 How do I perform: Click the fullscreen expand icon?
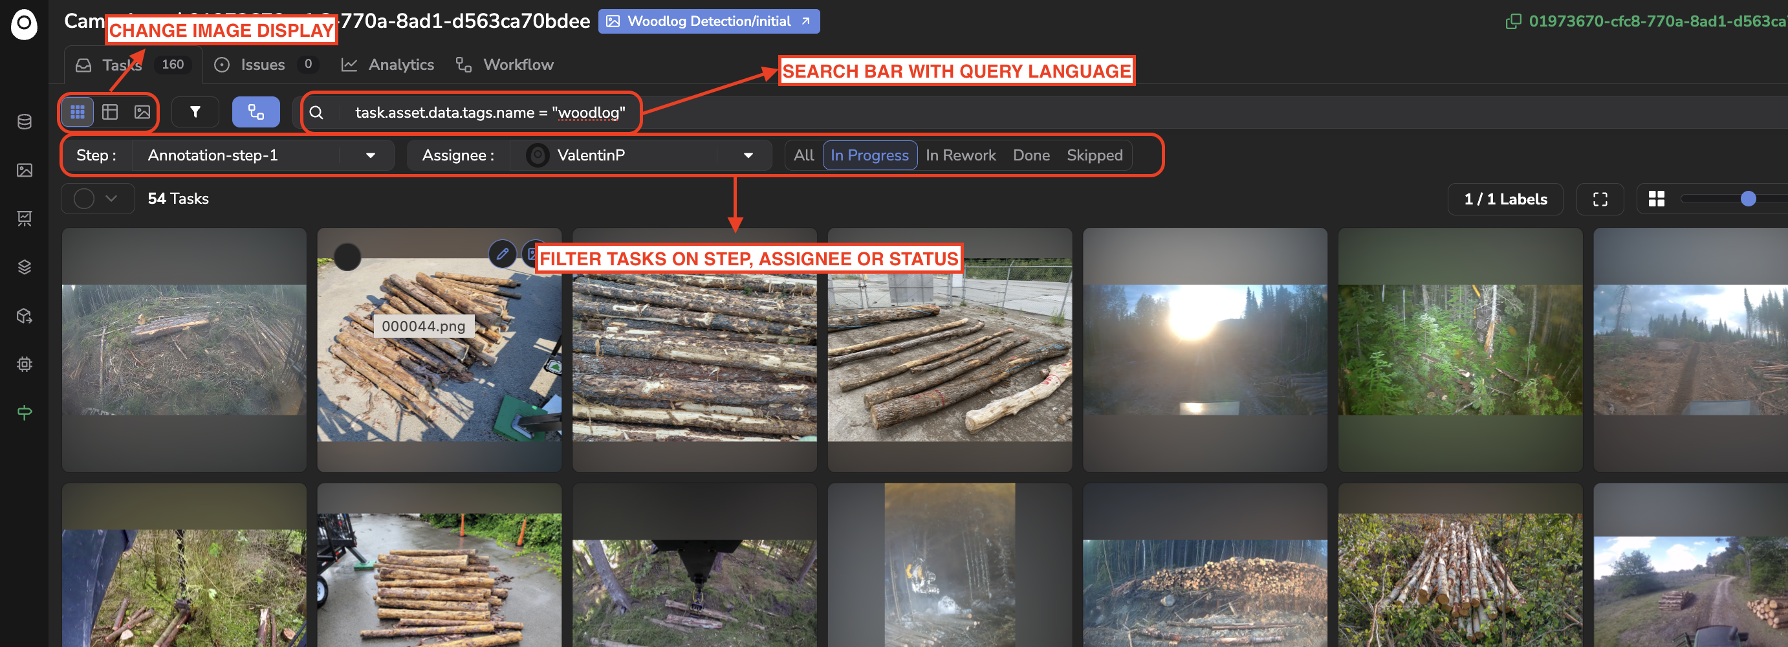pyautogui.click(x=1600, y=199)
